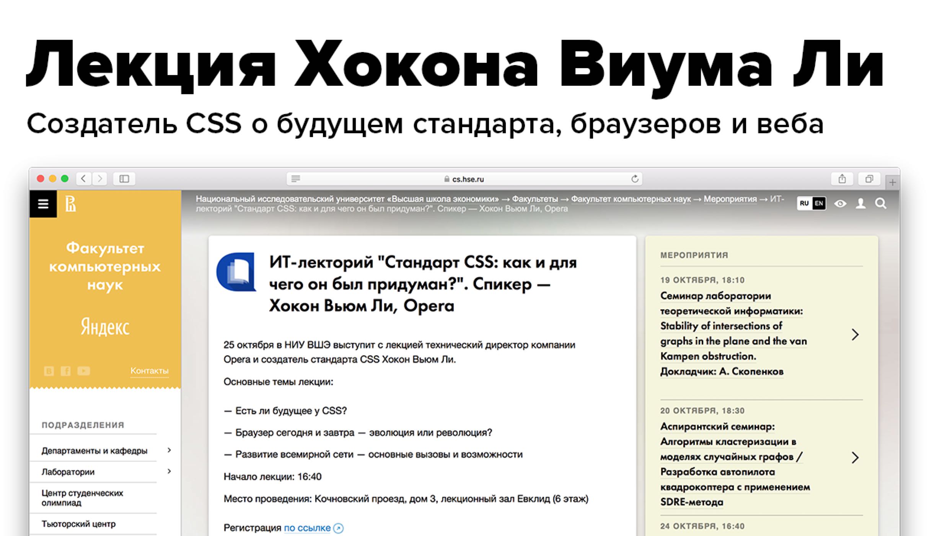929x536 pixels.
Task: Open the VKontakte social icon in sidebar
Action: (49, 371)
